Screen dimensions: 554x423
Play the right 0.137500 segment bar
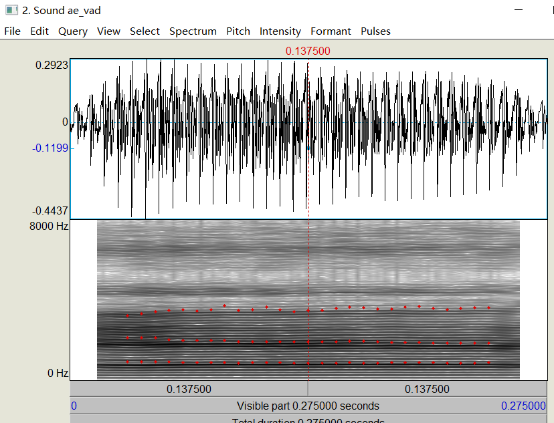428,389
